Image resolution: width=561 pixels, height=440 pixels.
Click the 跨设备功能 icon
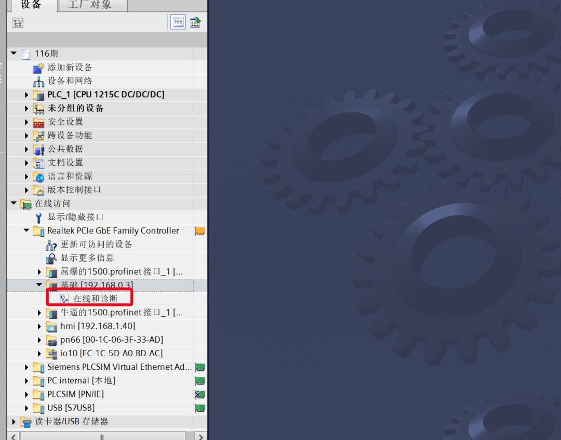38,135
